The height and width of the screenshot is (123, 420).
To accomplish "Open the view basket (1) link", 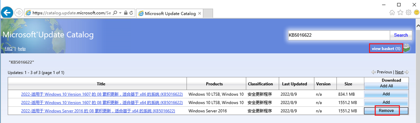I will click(386, 48).
